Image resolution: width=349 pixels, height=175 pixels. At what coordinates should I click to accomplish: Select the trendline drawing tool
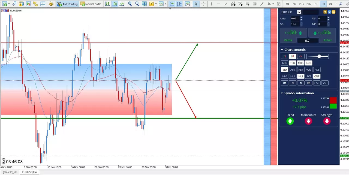point(225,4)
